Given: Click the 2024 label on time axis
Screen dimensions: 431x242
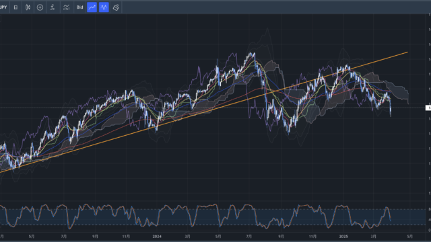Looking at the screenshot, I should coord(157,236).
